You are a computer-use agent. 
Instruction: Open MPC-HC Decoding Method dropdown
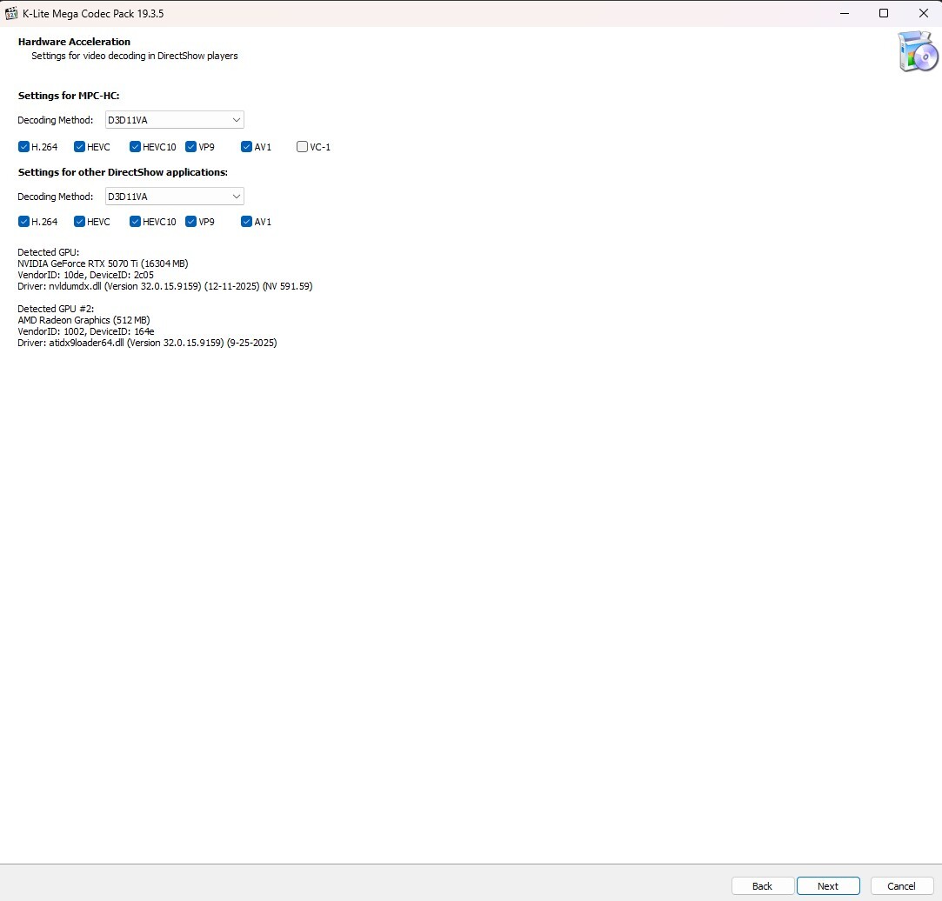174,120
